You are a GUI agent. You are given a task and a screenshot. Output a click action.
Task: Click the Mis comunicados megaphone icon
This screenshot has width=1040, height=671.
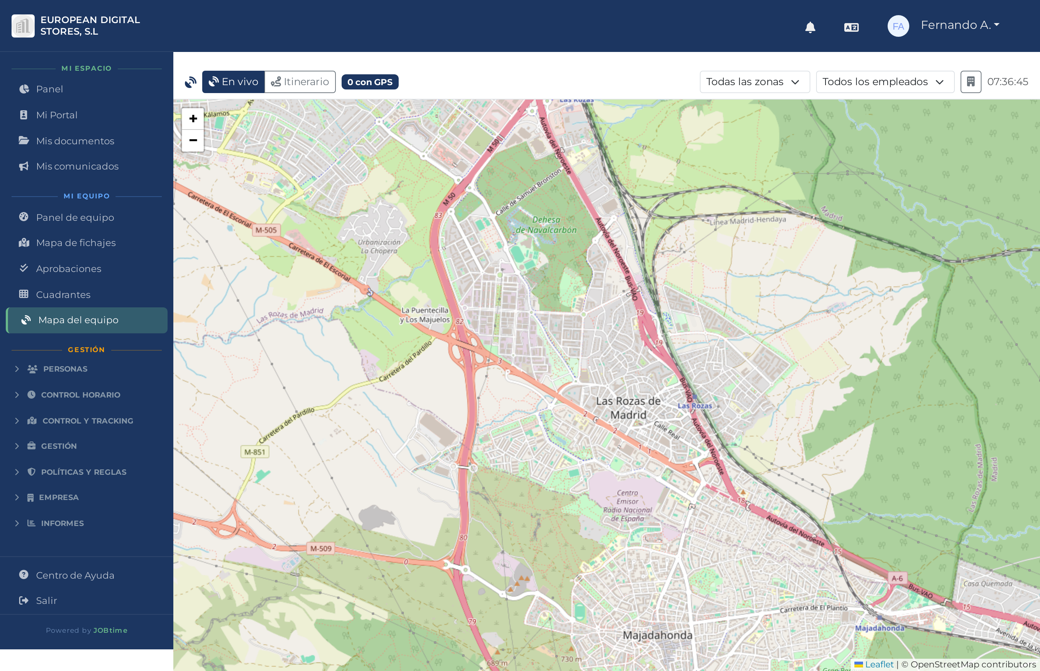point(24,166)
